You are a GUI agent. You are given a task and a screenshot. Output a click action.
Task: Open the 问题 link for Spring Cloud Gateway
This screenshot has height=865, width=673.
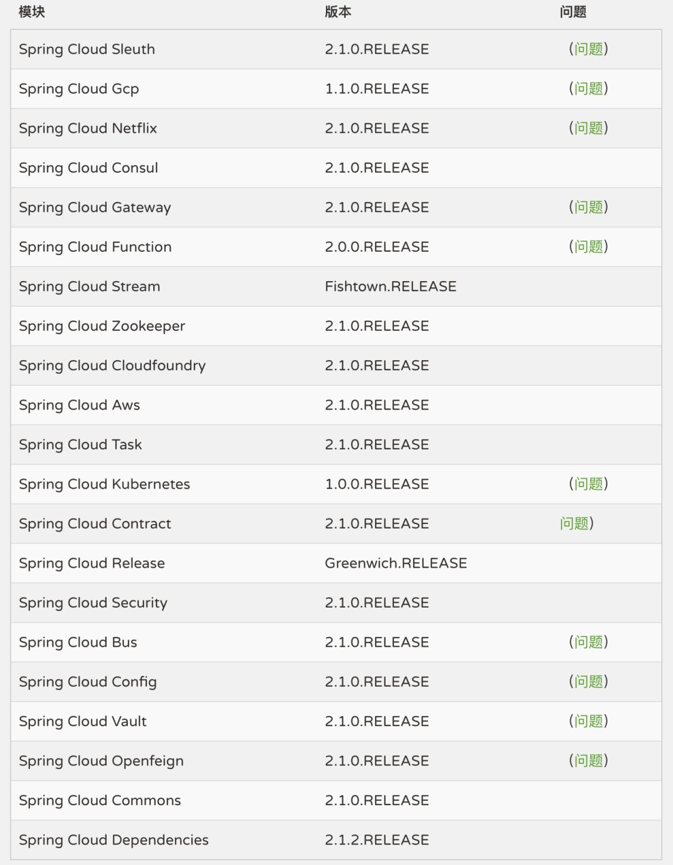589,208
